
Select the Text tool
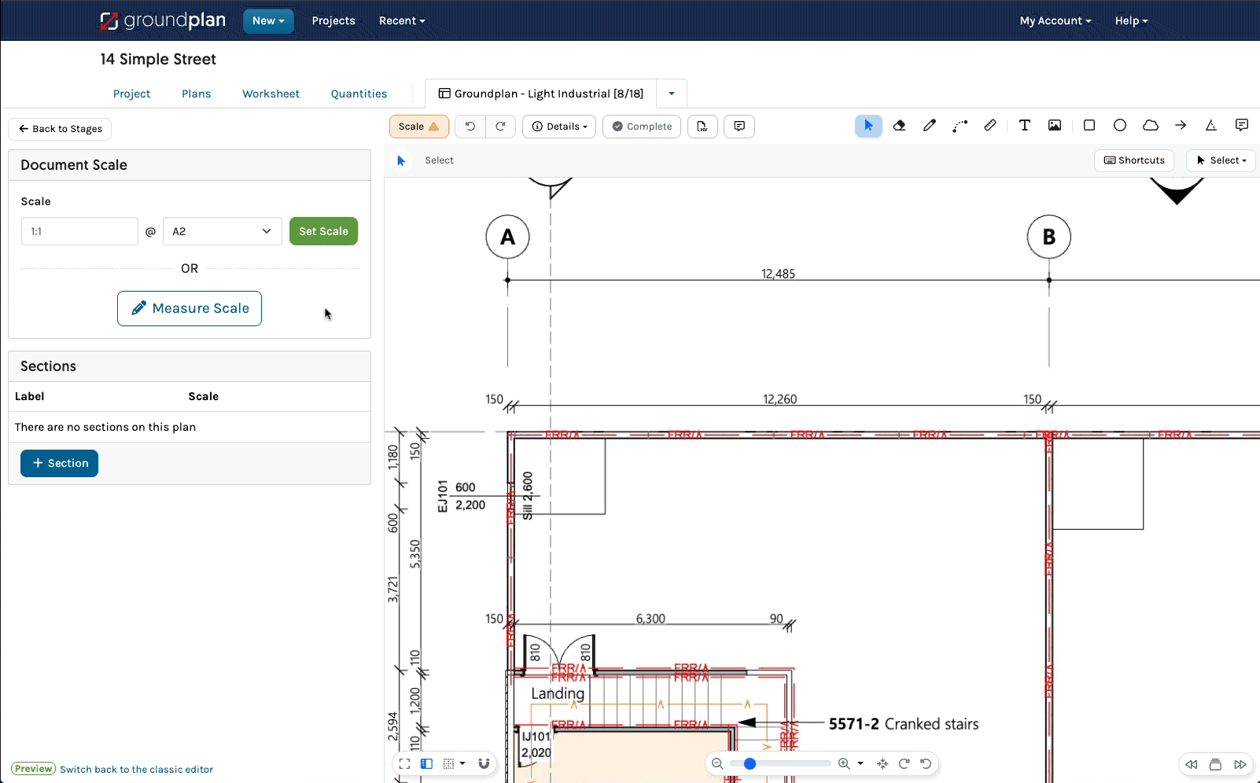(1024, 126)
